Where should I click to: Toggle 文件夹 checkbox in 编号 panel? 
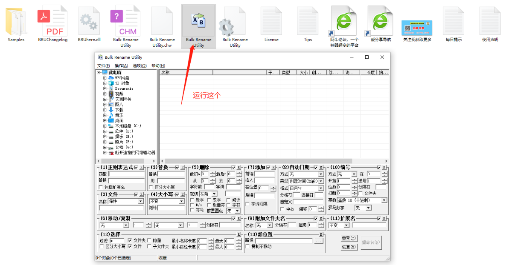[x=361, y=194]
